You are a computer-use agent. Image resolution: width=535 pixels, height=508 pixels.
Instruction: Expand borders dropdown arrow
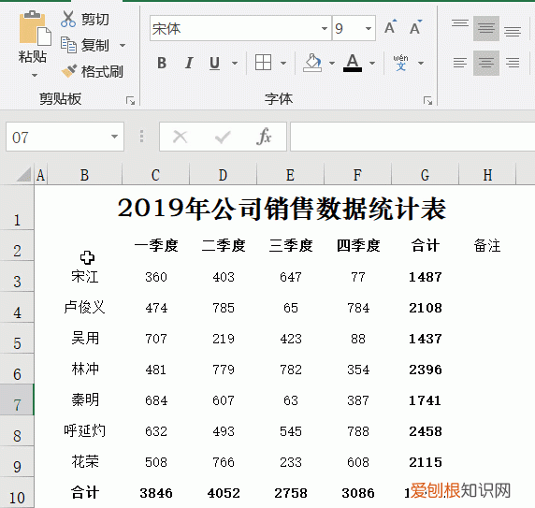[x=283, y=63]
